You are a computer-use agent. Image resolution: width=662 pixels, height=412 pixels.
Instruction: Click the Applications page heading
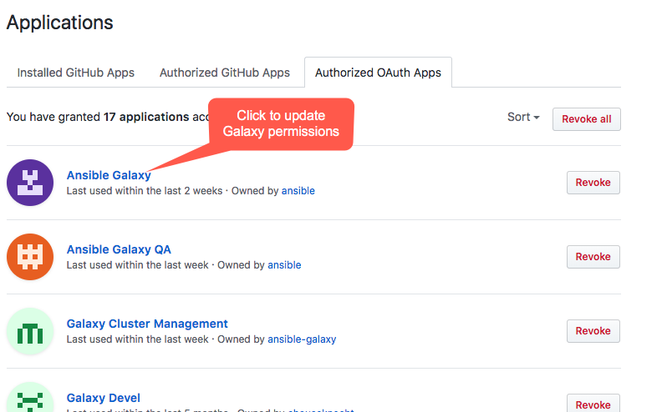60,23
